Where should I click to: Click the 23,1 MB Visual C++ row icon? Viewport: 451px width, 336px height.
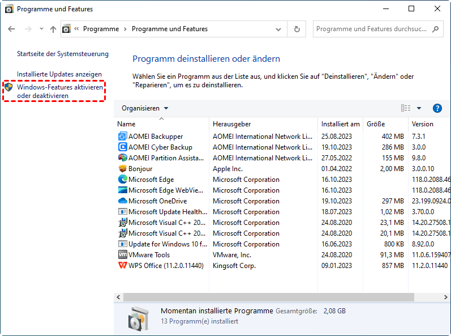pos(123,222)
